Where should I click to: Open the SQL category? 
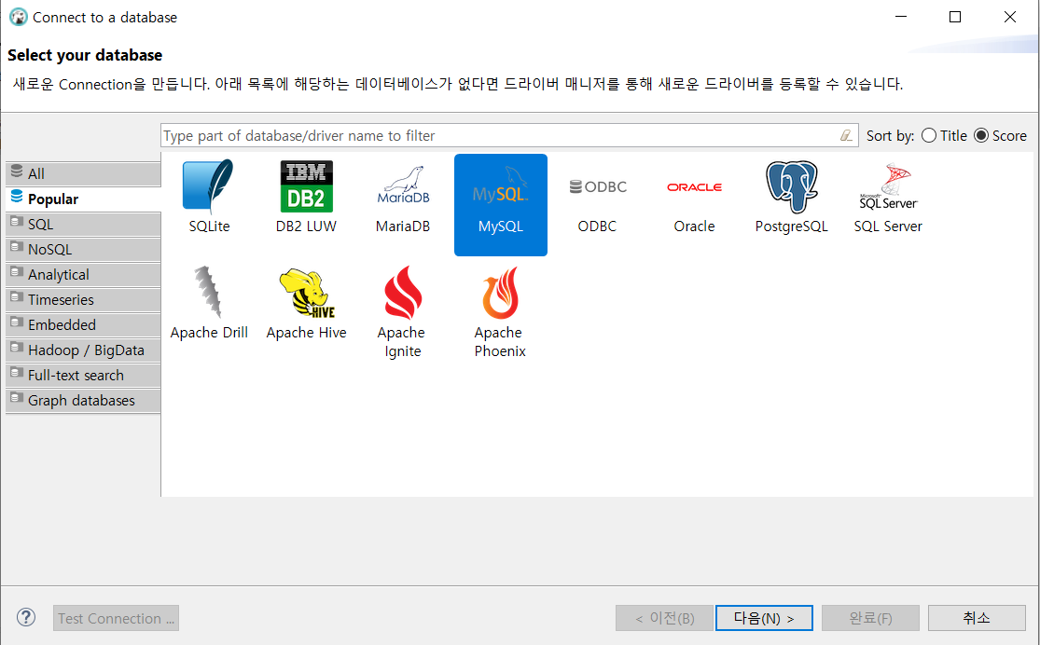point(83,224)
